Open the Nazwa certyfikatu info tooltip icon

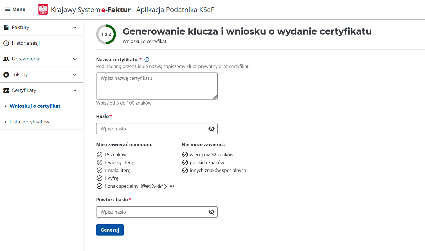point(147,60)
